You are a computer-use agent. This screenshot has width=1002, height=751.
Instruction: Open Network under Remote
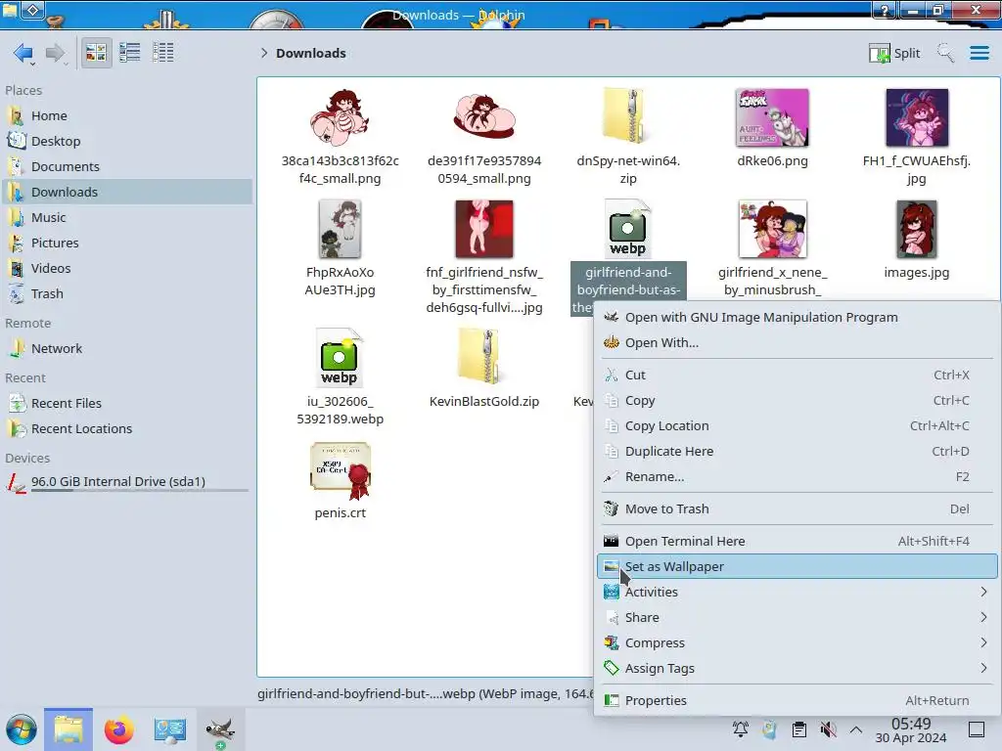click(127, 349)
